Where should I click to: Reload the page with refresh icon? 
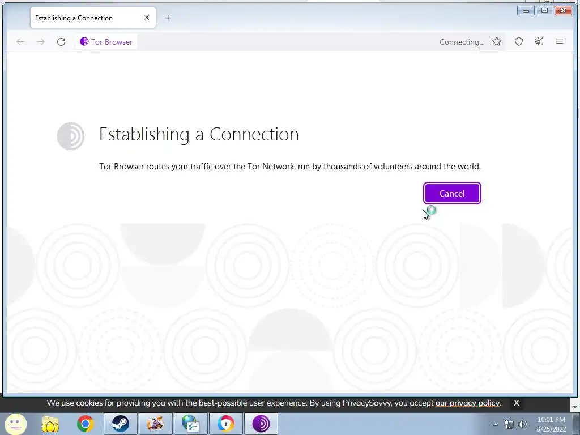(61, 42)
